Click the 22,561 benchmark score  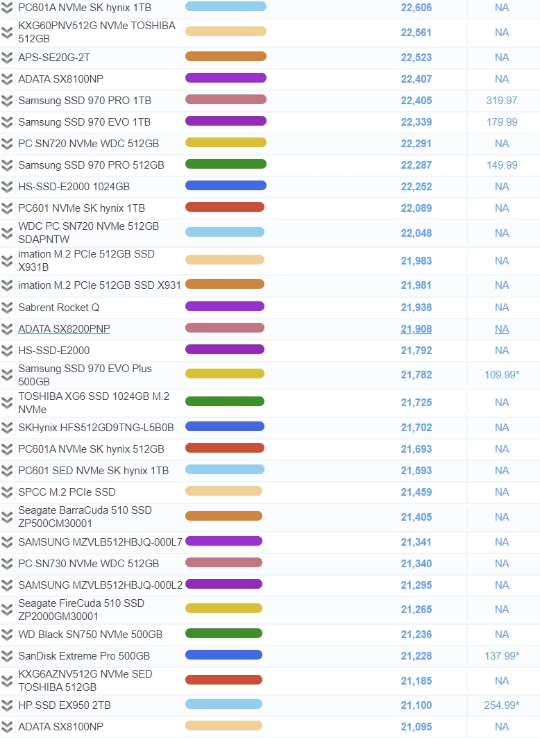tap(416, 33)
